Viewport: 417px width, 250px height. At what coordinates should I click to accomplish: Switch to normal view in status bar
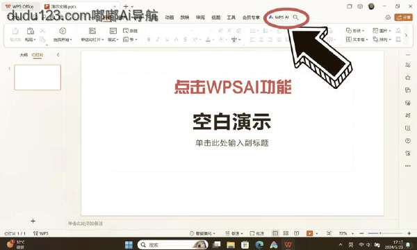click(275, 233)
